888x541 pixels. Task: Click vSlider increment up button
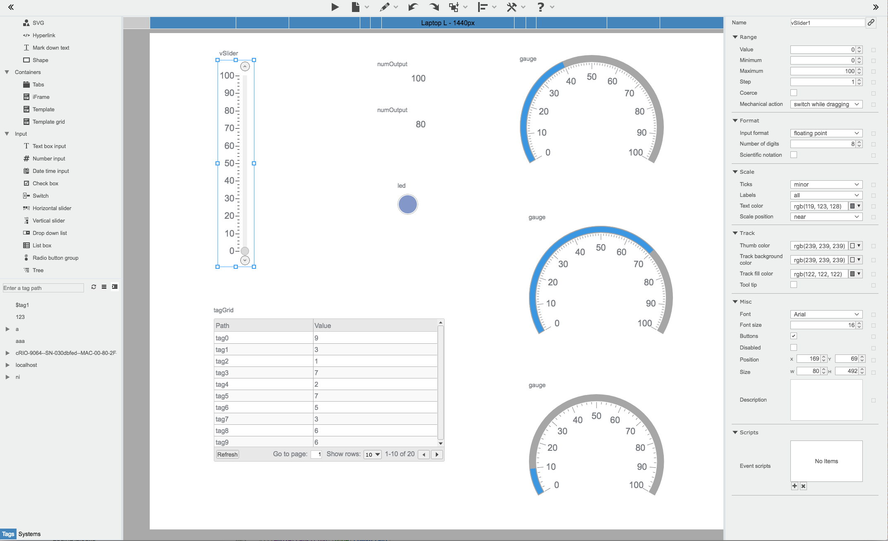coord(245,67)
